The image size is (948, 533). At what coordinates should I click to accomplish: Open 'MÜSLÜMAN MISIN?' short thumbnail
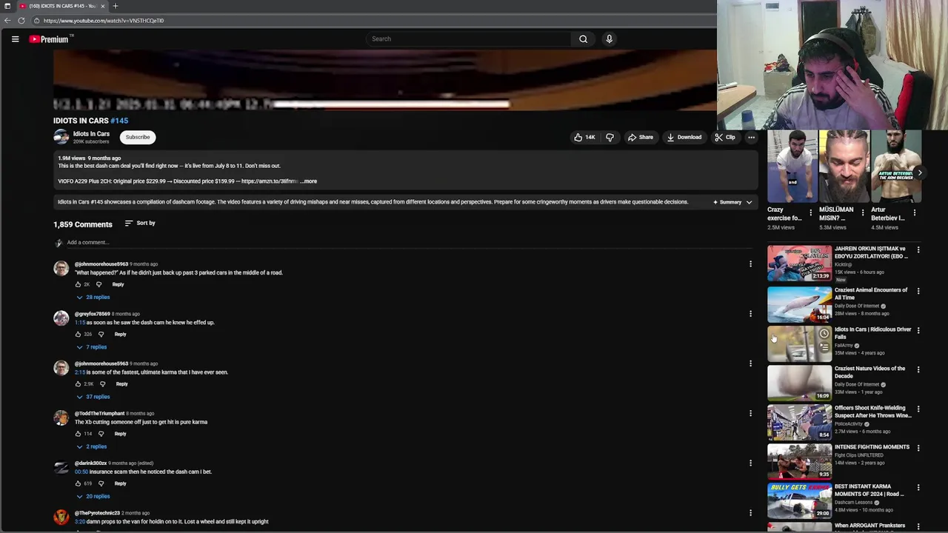(x=844, y=167)
